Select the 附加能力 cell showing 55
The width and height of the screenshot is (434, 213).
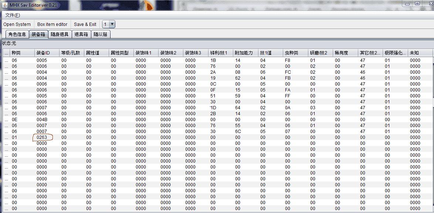coord(245,125)
